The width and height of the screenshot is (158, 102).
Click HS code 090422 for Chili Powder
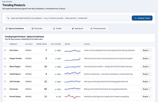[29, 81]
